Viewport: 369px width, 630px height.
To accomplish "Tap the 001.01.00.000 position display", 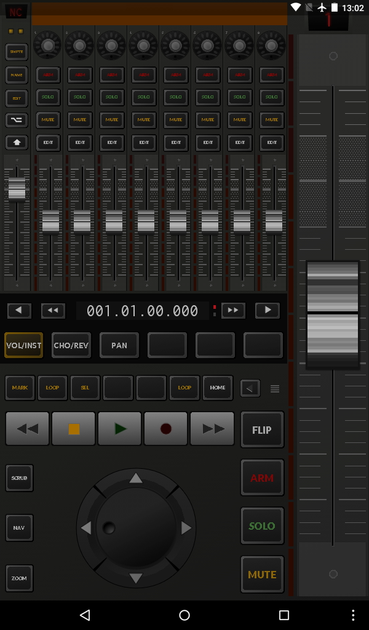I will [x=143, y=311].
